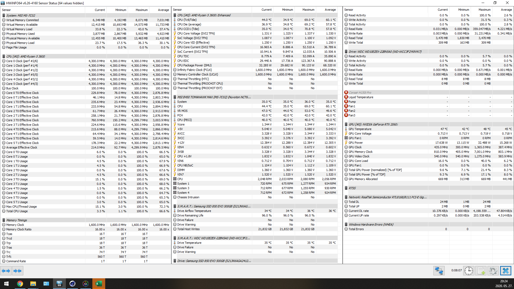Click the Cinema 4D taskbar icon
This screenshot has width=514, height=289.
(72, 284)
